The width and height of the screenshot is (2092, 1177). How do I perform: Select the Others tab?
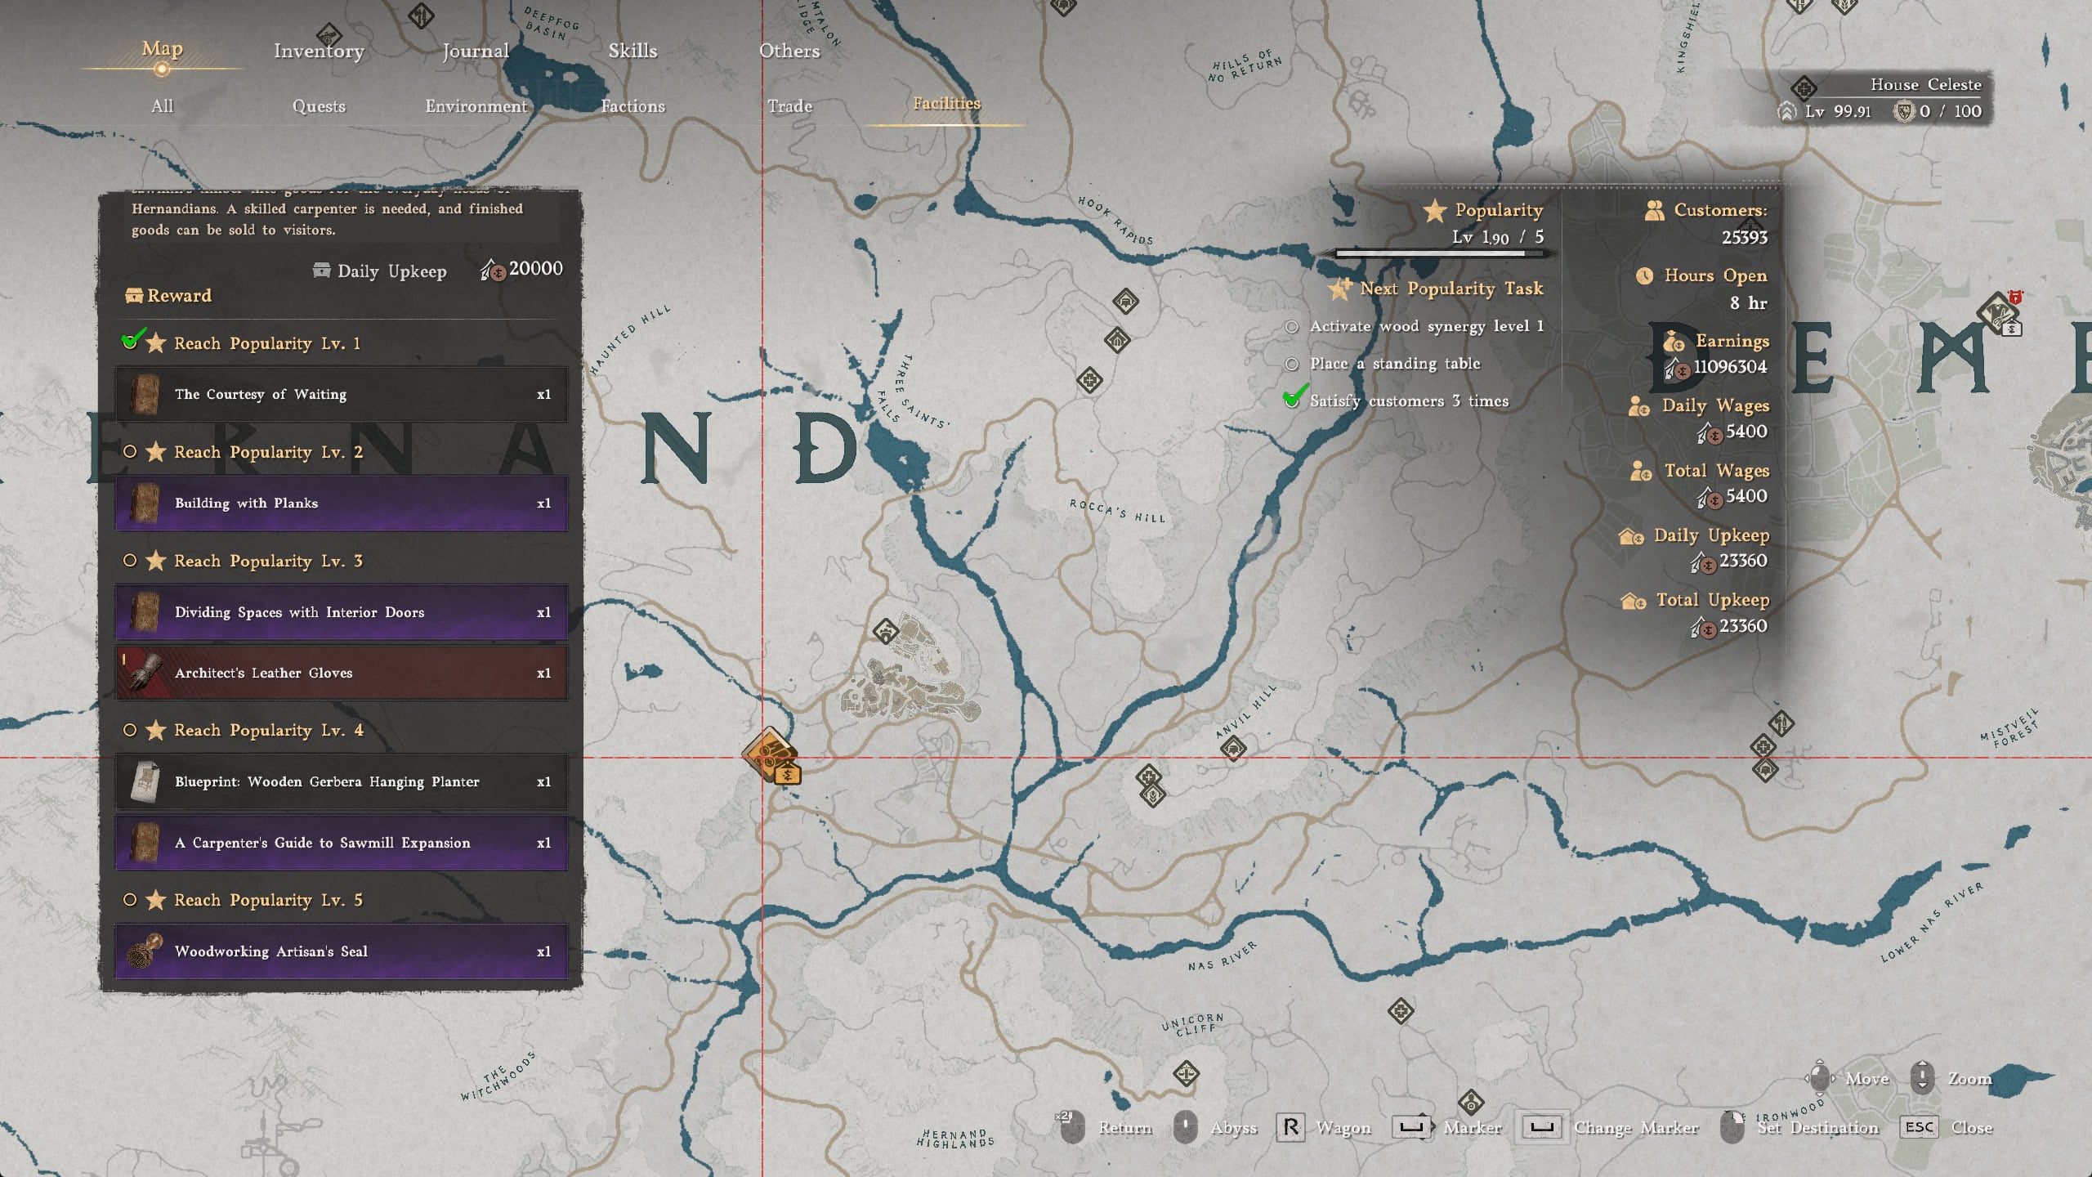tap(789, 51)
